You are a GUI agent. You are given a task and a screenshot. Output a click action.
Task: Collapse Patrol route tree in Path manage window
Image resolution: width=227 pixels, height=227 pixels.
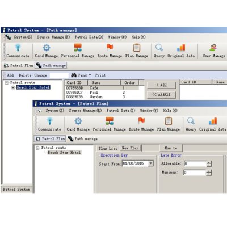(x=7, y=83)
